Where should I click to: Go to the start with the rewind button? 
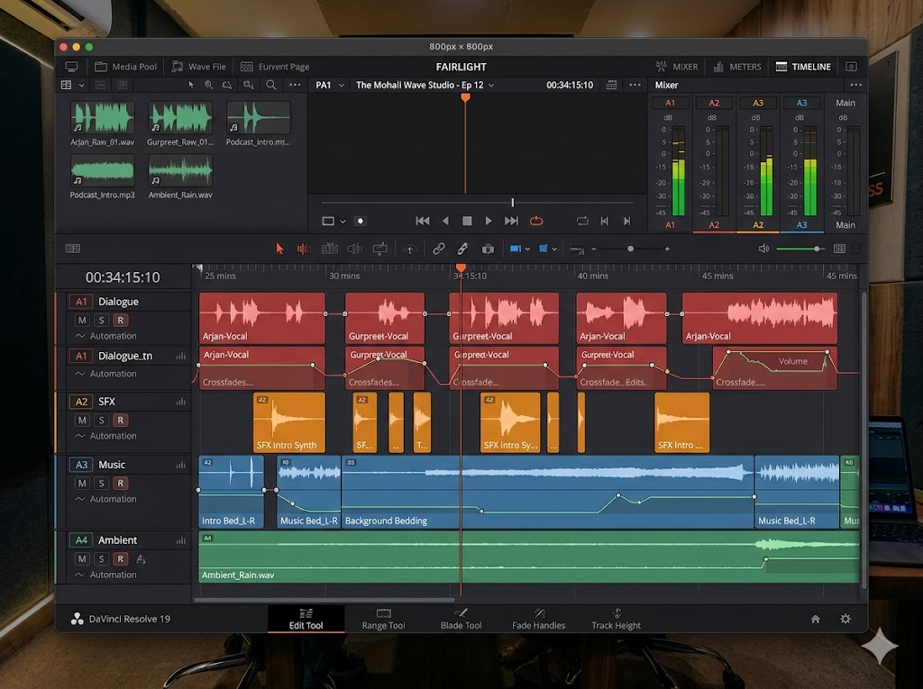tap(422, 221)
